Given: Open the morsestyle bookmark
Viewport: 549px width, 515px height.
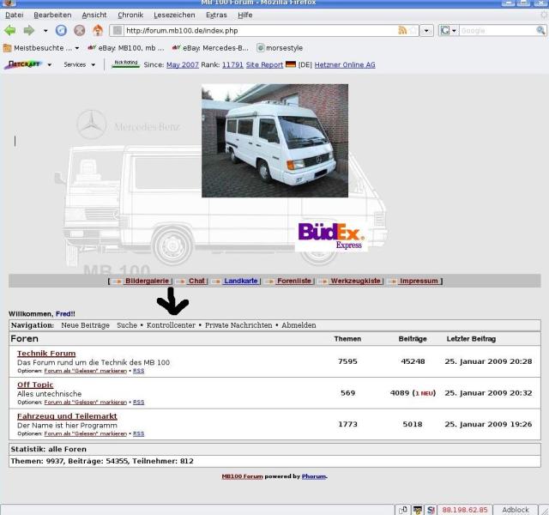Looking at the screenshot, I should (x=280, y=48).
